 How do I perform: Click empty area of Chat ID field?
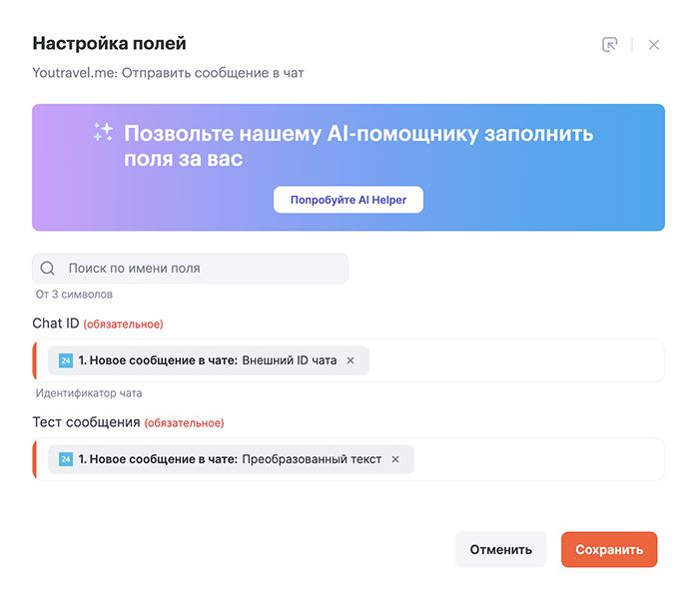515,360
